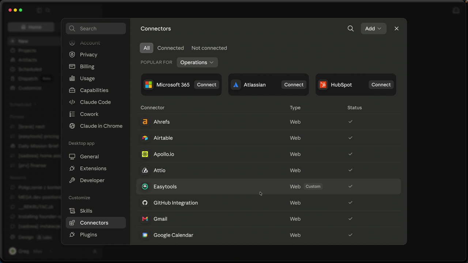468x263 pixels.
Task: Expand the Operations dropdown
Action: (x=197, y=62)
